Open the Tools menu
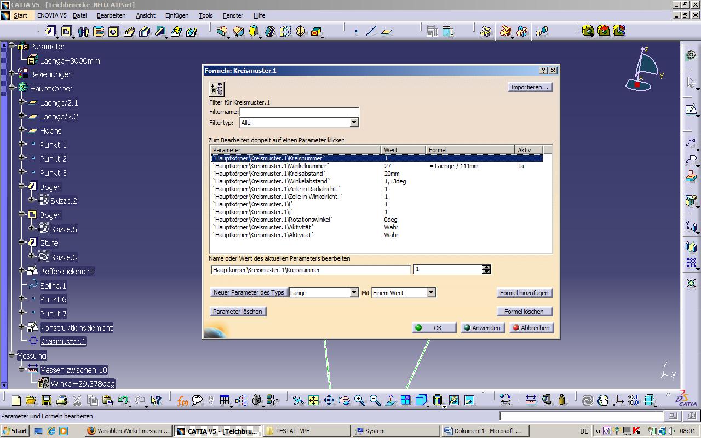Viewport: 701px width, 438px height. [x=206, y=15]
